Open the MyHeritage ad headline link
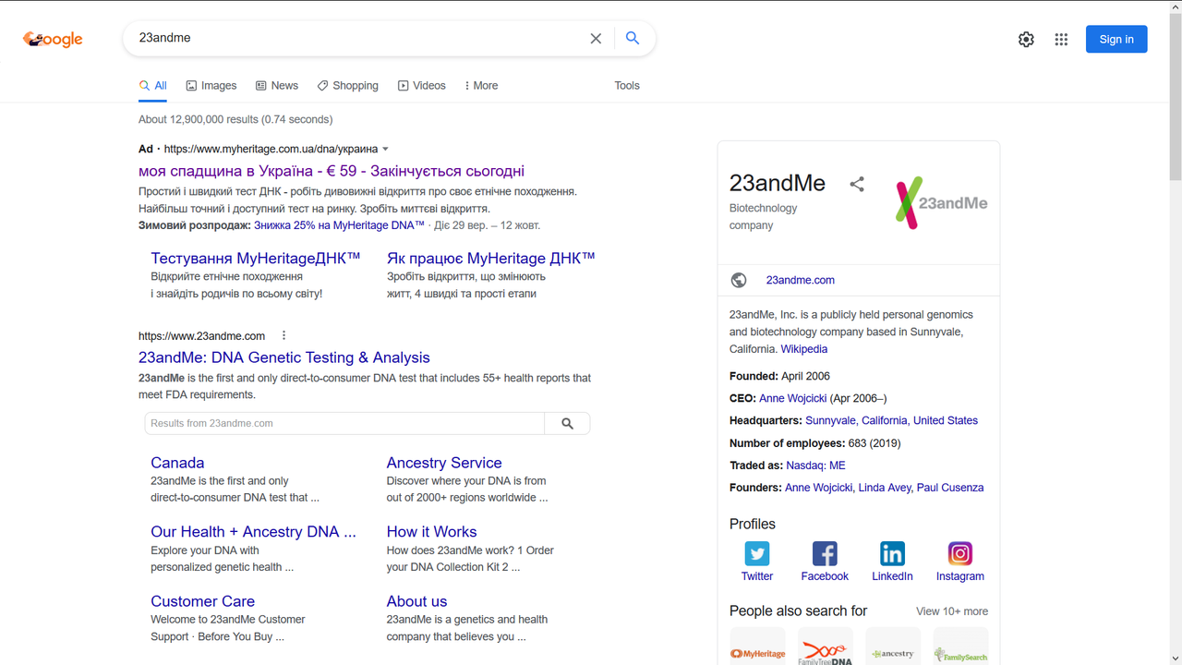The height and width of the screenshot is (665, 1182). point(332,171)
